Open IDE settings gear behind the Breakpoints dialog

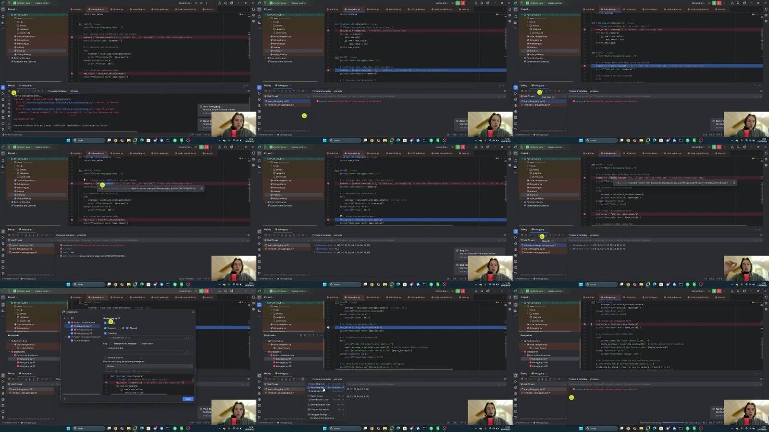232,291
